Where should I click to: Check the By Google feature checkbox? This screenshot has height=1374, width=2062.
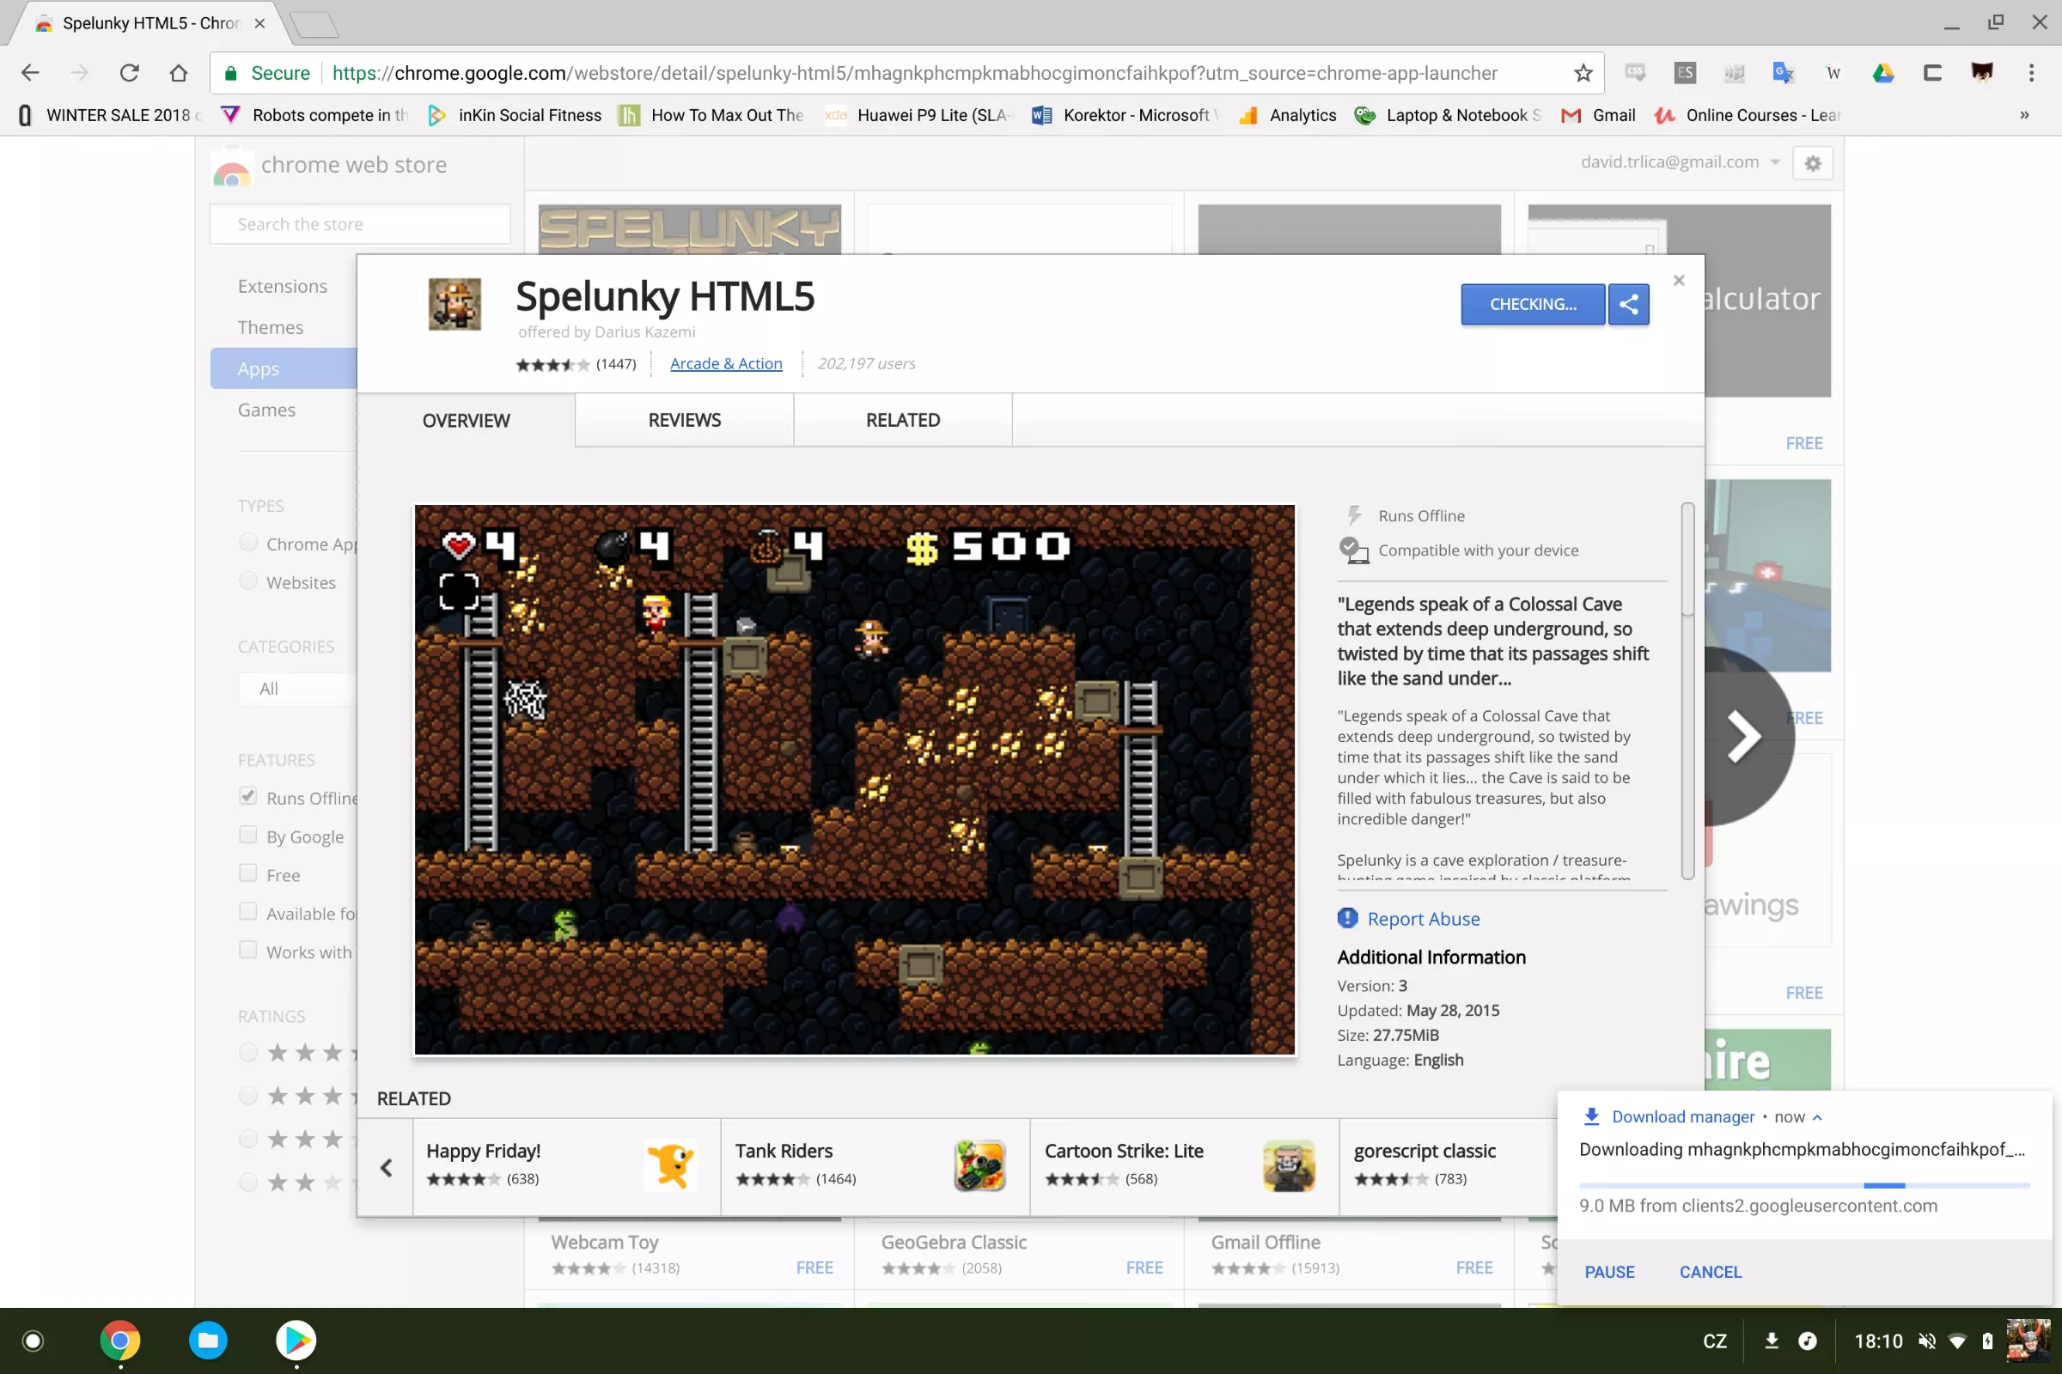[248, 834]
